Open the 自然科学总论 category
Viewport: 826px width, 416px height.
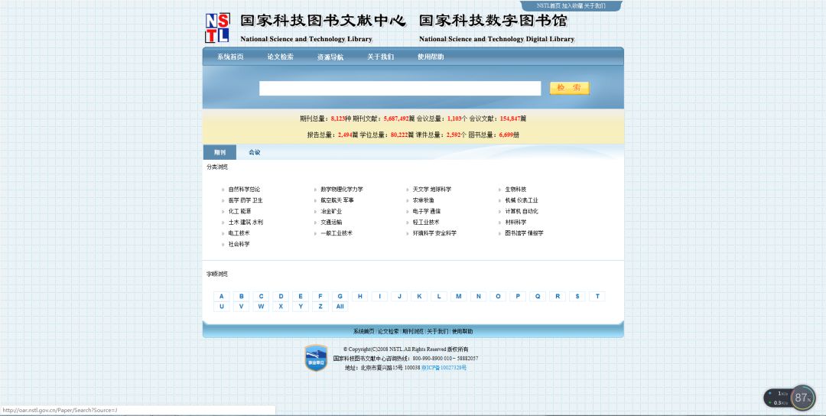244,190
